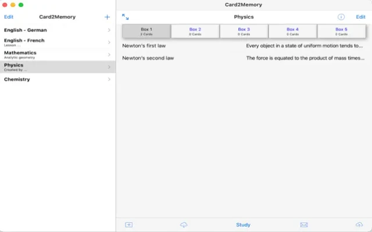This screenshot has height=232, width=372.
Task: Open English - German card set
Action: coord(58,30)
